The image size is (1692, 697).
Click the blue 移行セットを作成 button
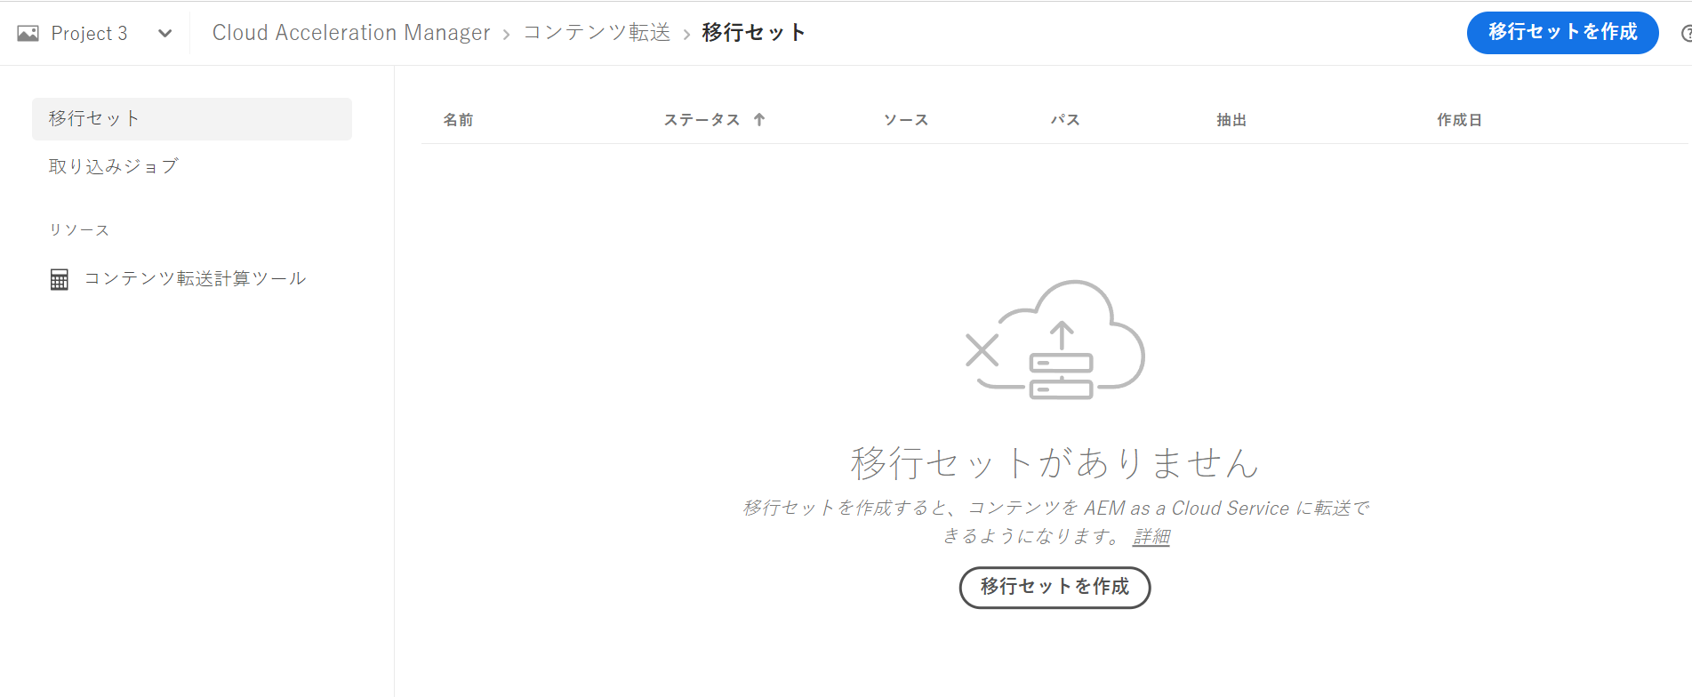(x=1562, y=33)
